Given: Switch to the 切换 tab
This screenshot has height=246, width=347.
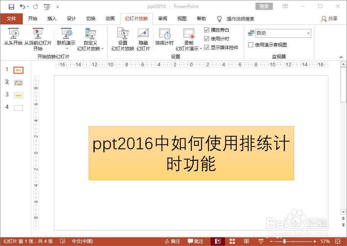Looking at the screenshot, I should click(x=91, y=19).
